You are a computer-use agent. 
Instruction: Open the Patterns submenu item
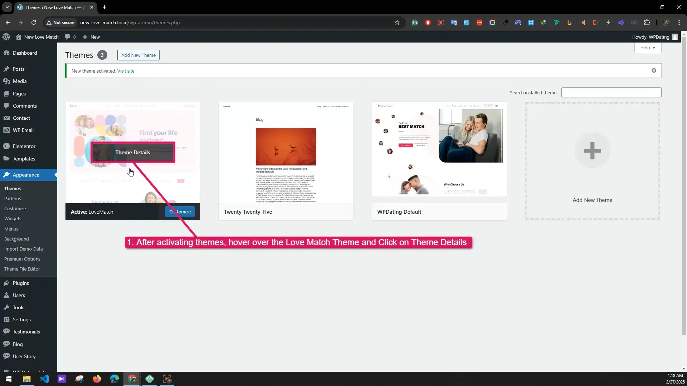coord(13,198)
